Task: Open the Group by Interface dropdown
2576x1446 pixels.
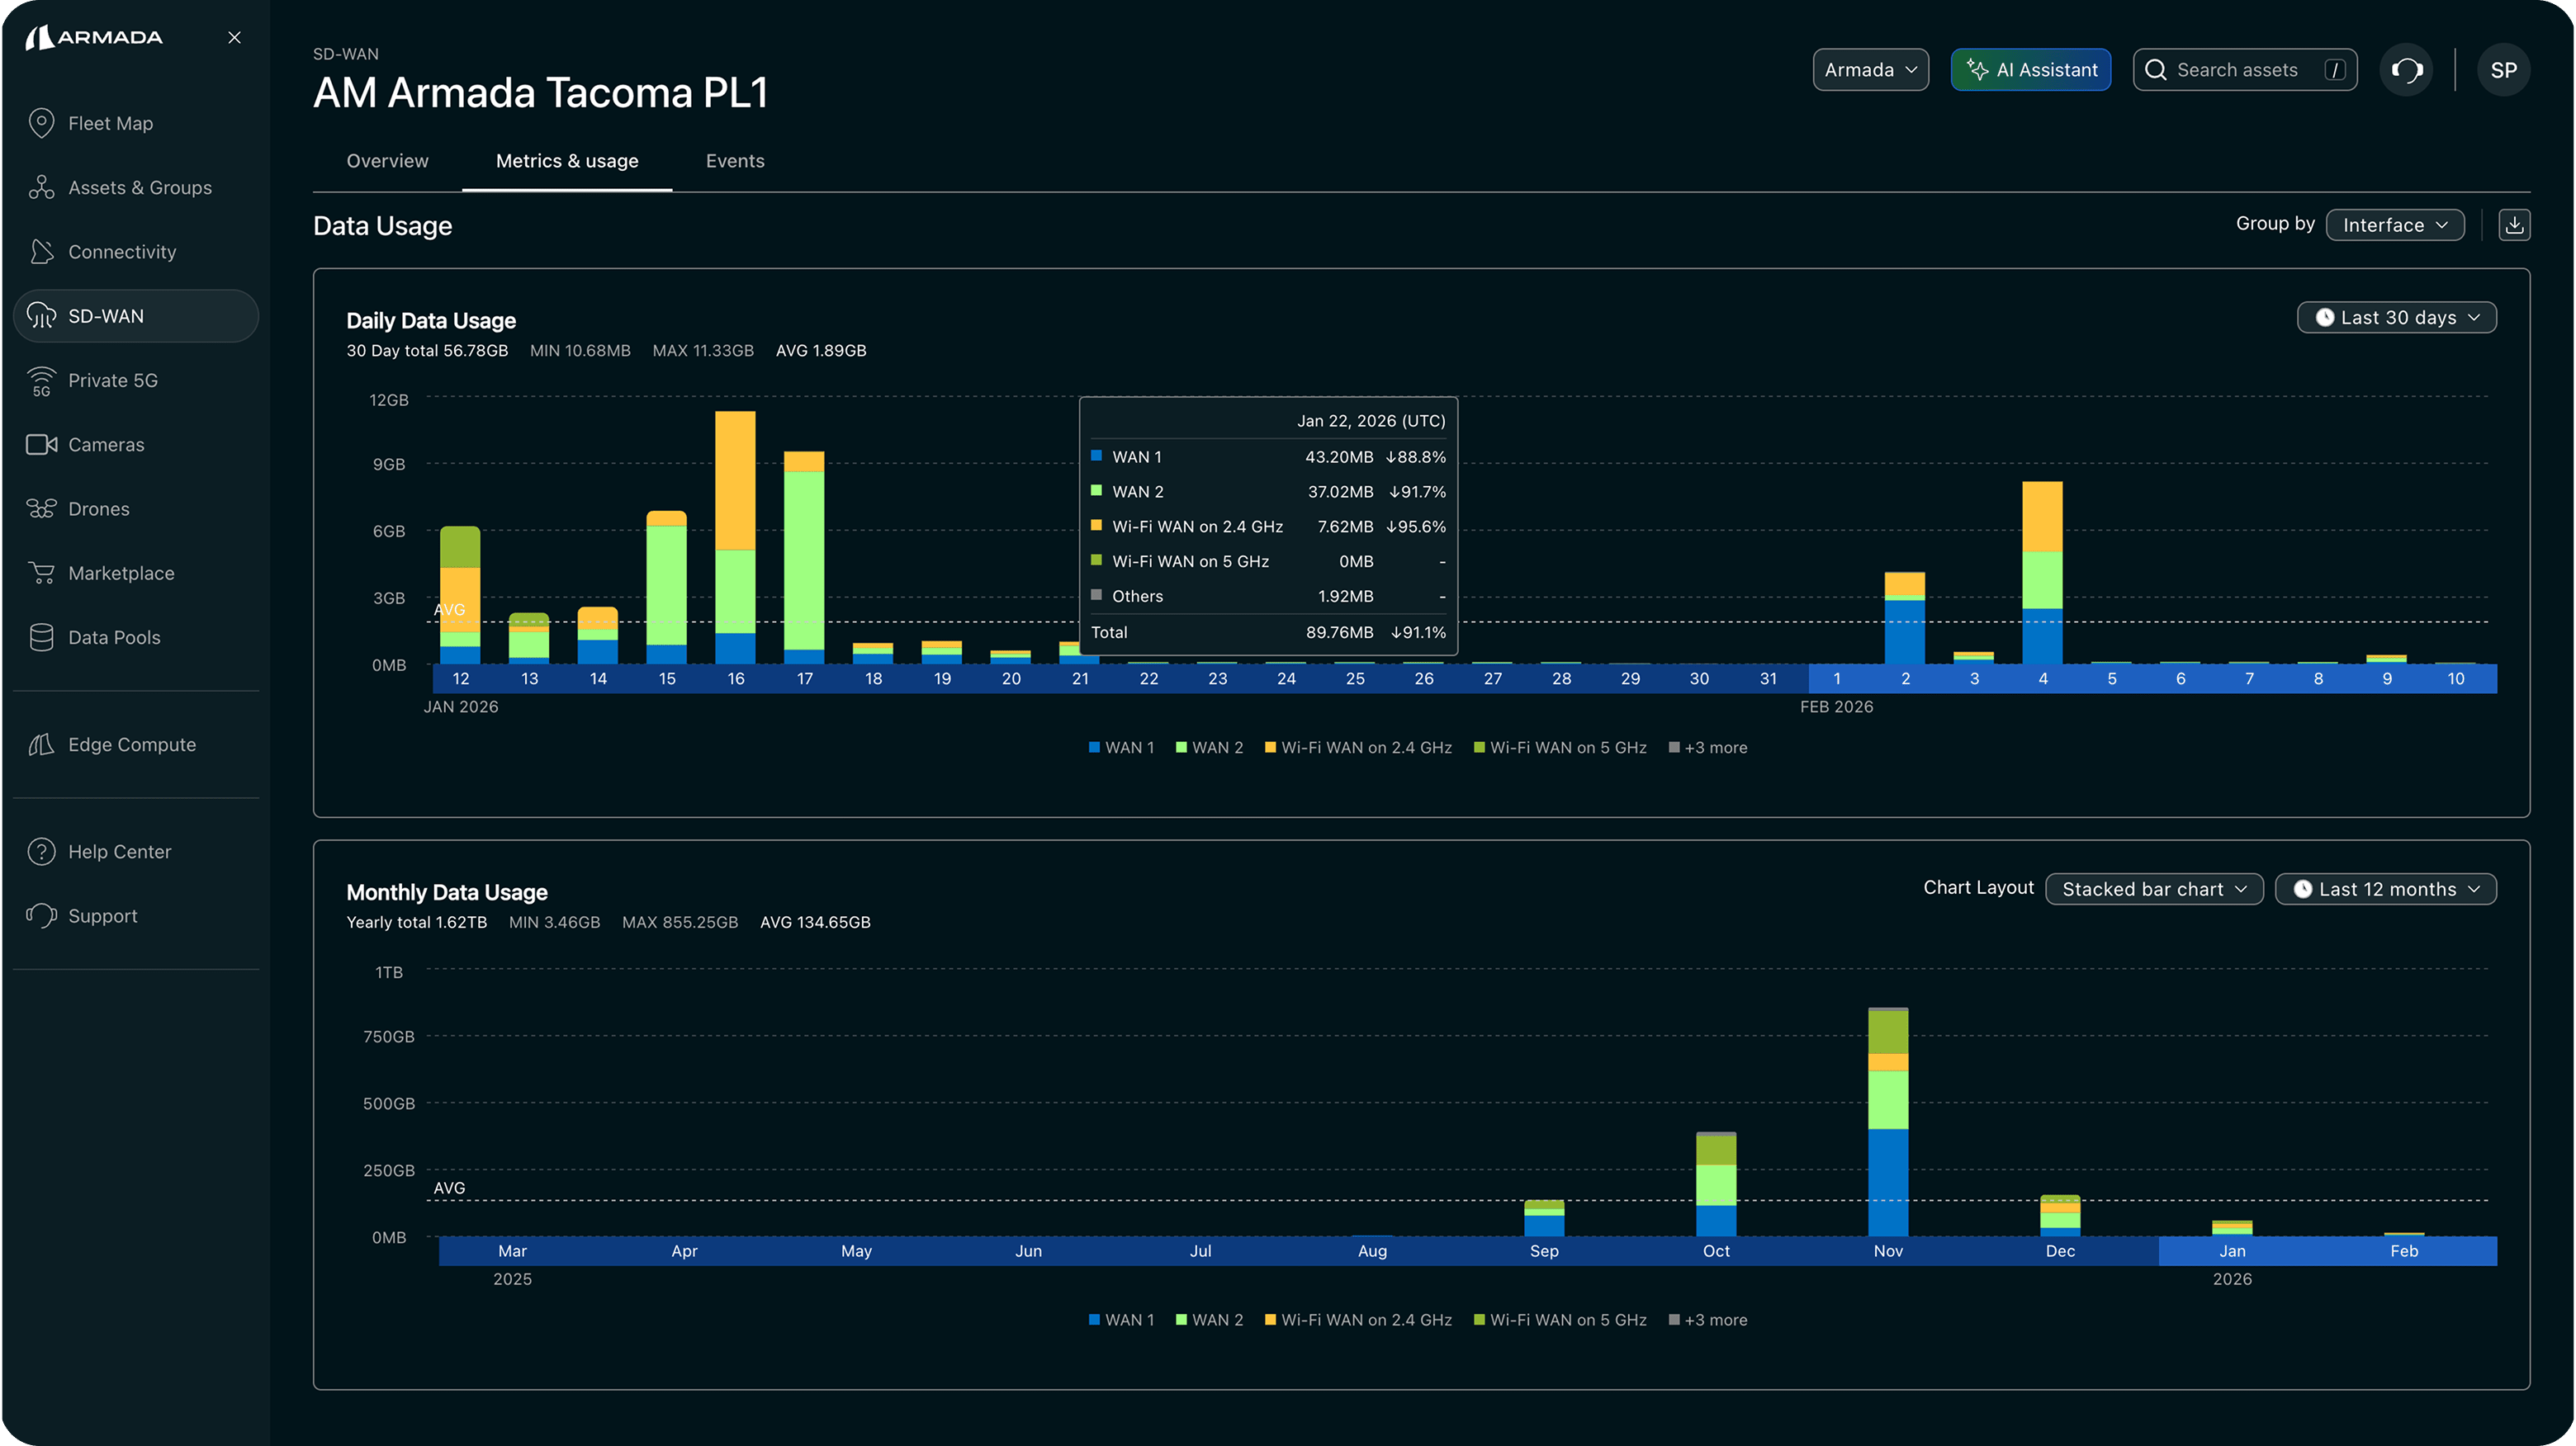Action: tap(2395, 224)
